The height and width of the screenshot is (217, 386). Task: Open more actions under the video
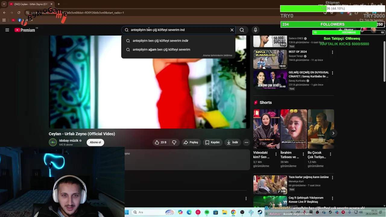coord(246,142)
